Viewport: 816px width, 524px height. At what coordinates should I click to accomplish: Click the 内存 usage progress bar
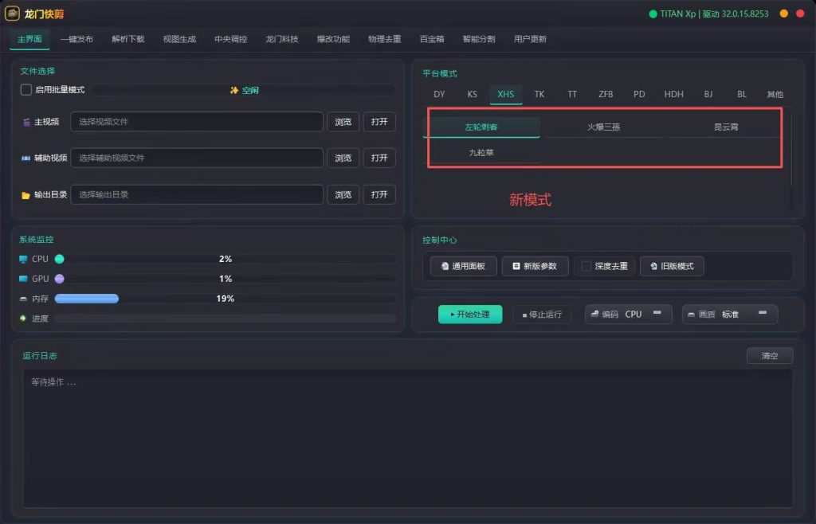coord(225,299)
